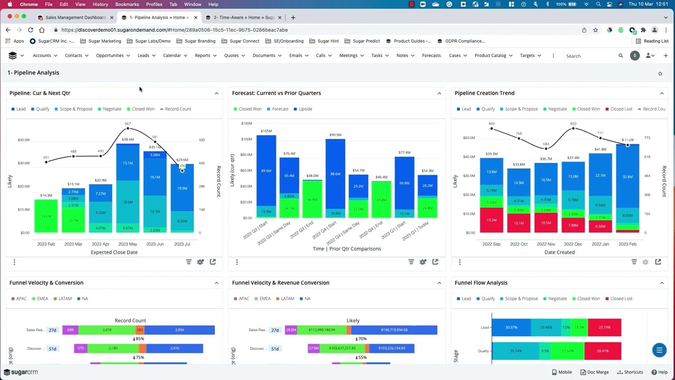This screenshot has width=675, height=380.
Task: Bookmark page with the address bar star
Action: point(595,30)
